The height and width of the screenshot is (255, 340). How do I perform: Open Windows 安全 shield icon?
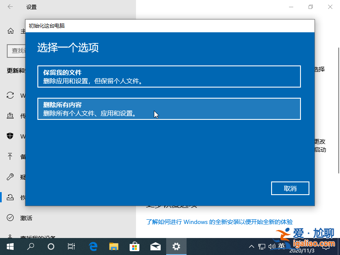pyautogui.click(x=10, y=136)
